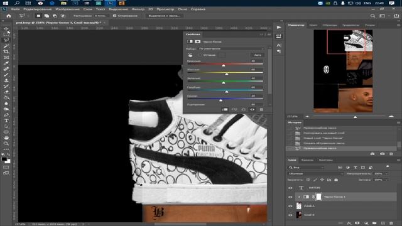Select the Eyedropper tool
The height and width of the screenshot is (226, 402).
tap(6, 63)
